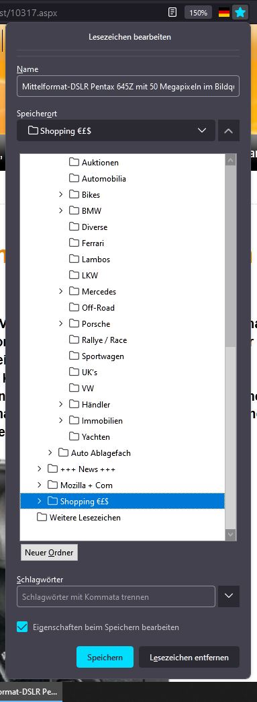Open the Speicherort dropdown showing Shopping €£$
This screenshot has height=702, width=257.
(x=116, y=130)
